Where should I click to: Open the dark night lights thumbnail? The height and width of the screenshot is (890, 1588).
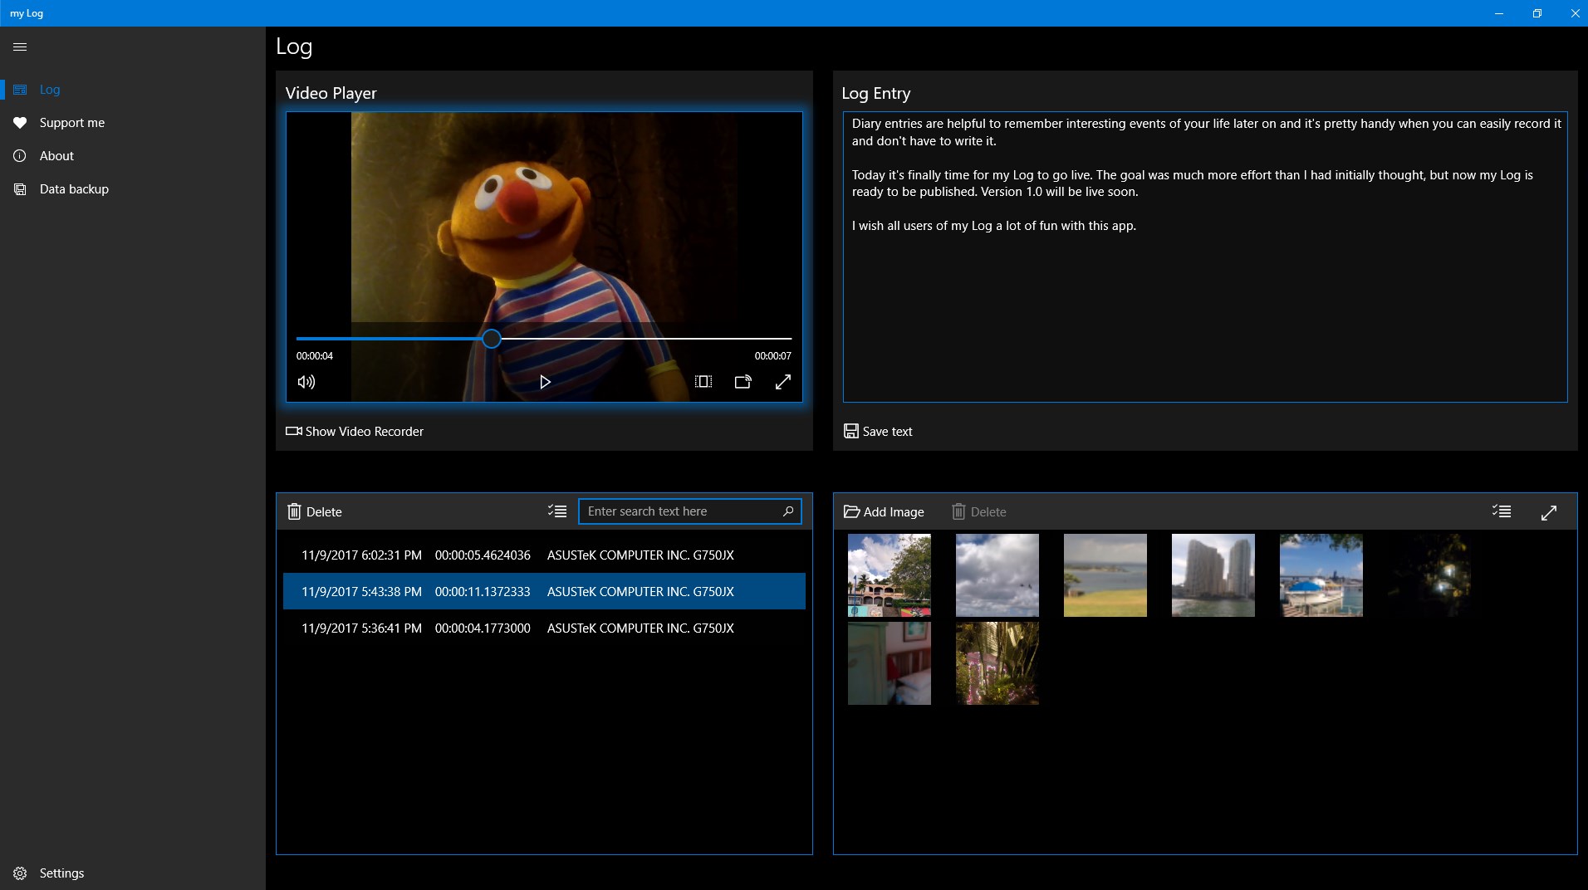(1429, 575)
